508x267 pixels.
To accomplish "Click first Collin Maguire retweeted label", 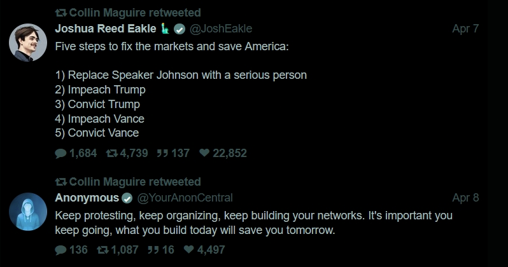I will pyautogui.click(x=135, y=13).
